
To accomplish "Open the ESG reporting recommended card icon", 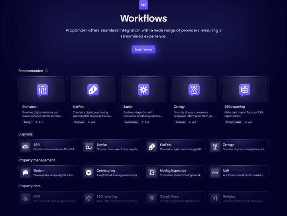I will [x=244, y=90].
